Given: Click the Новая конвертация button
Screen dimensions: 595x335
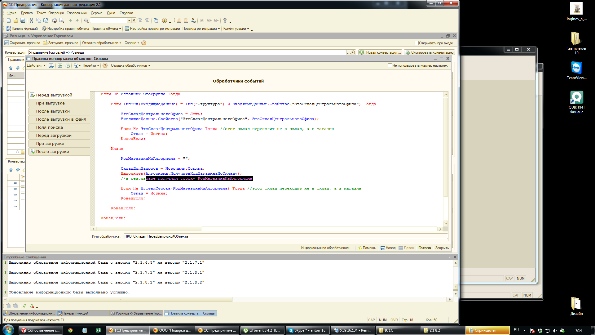Looking at the screenshot, I should [x=380, y=52].
